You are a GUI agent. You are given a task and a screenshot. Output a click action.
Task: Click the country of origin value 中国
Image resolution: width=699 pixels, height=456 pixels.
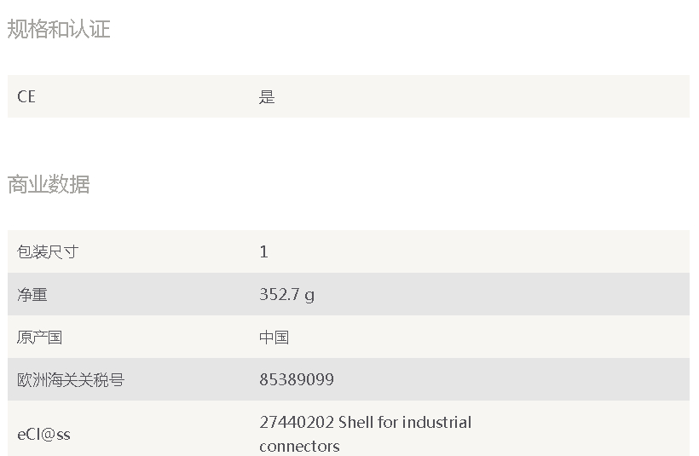click(274, 338)
